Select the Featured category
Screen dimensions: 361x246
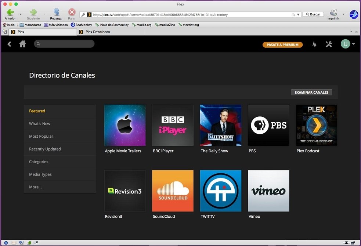coord(59,111)
